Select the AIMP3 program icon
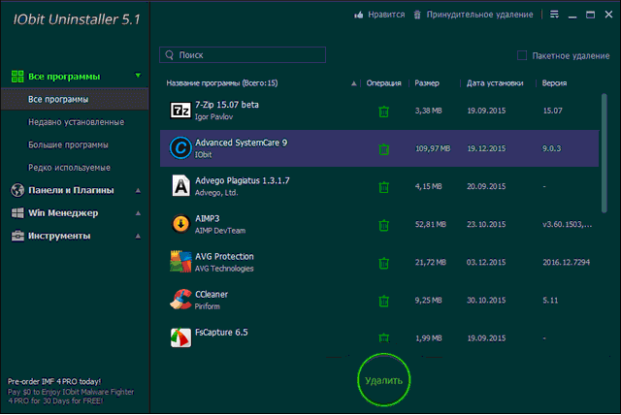 (180, 224)
